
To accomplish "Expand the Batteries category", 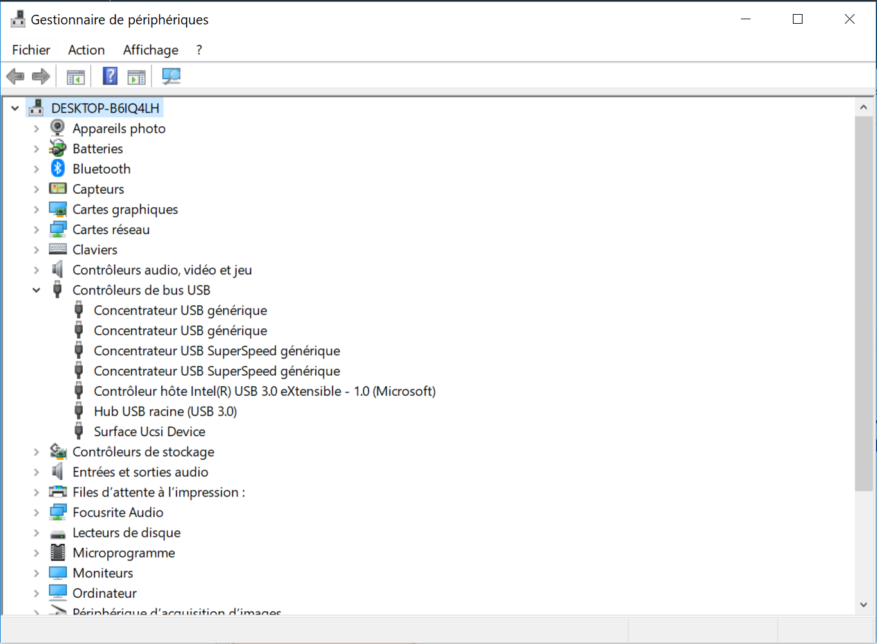I will (37, 149).
